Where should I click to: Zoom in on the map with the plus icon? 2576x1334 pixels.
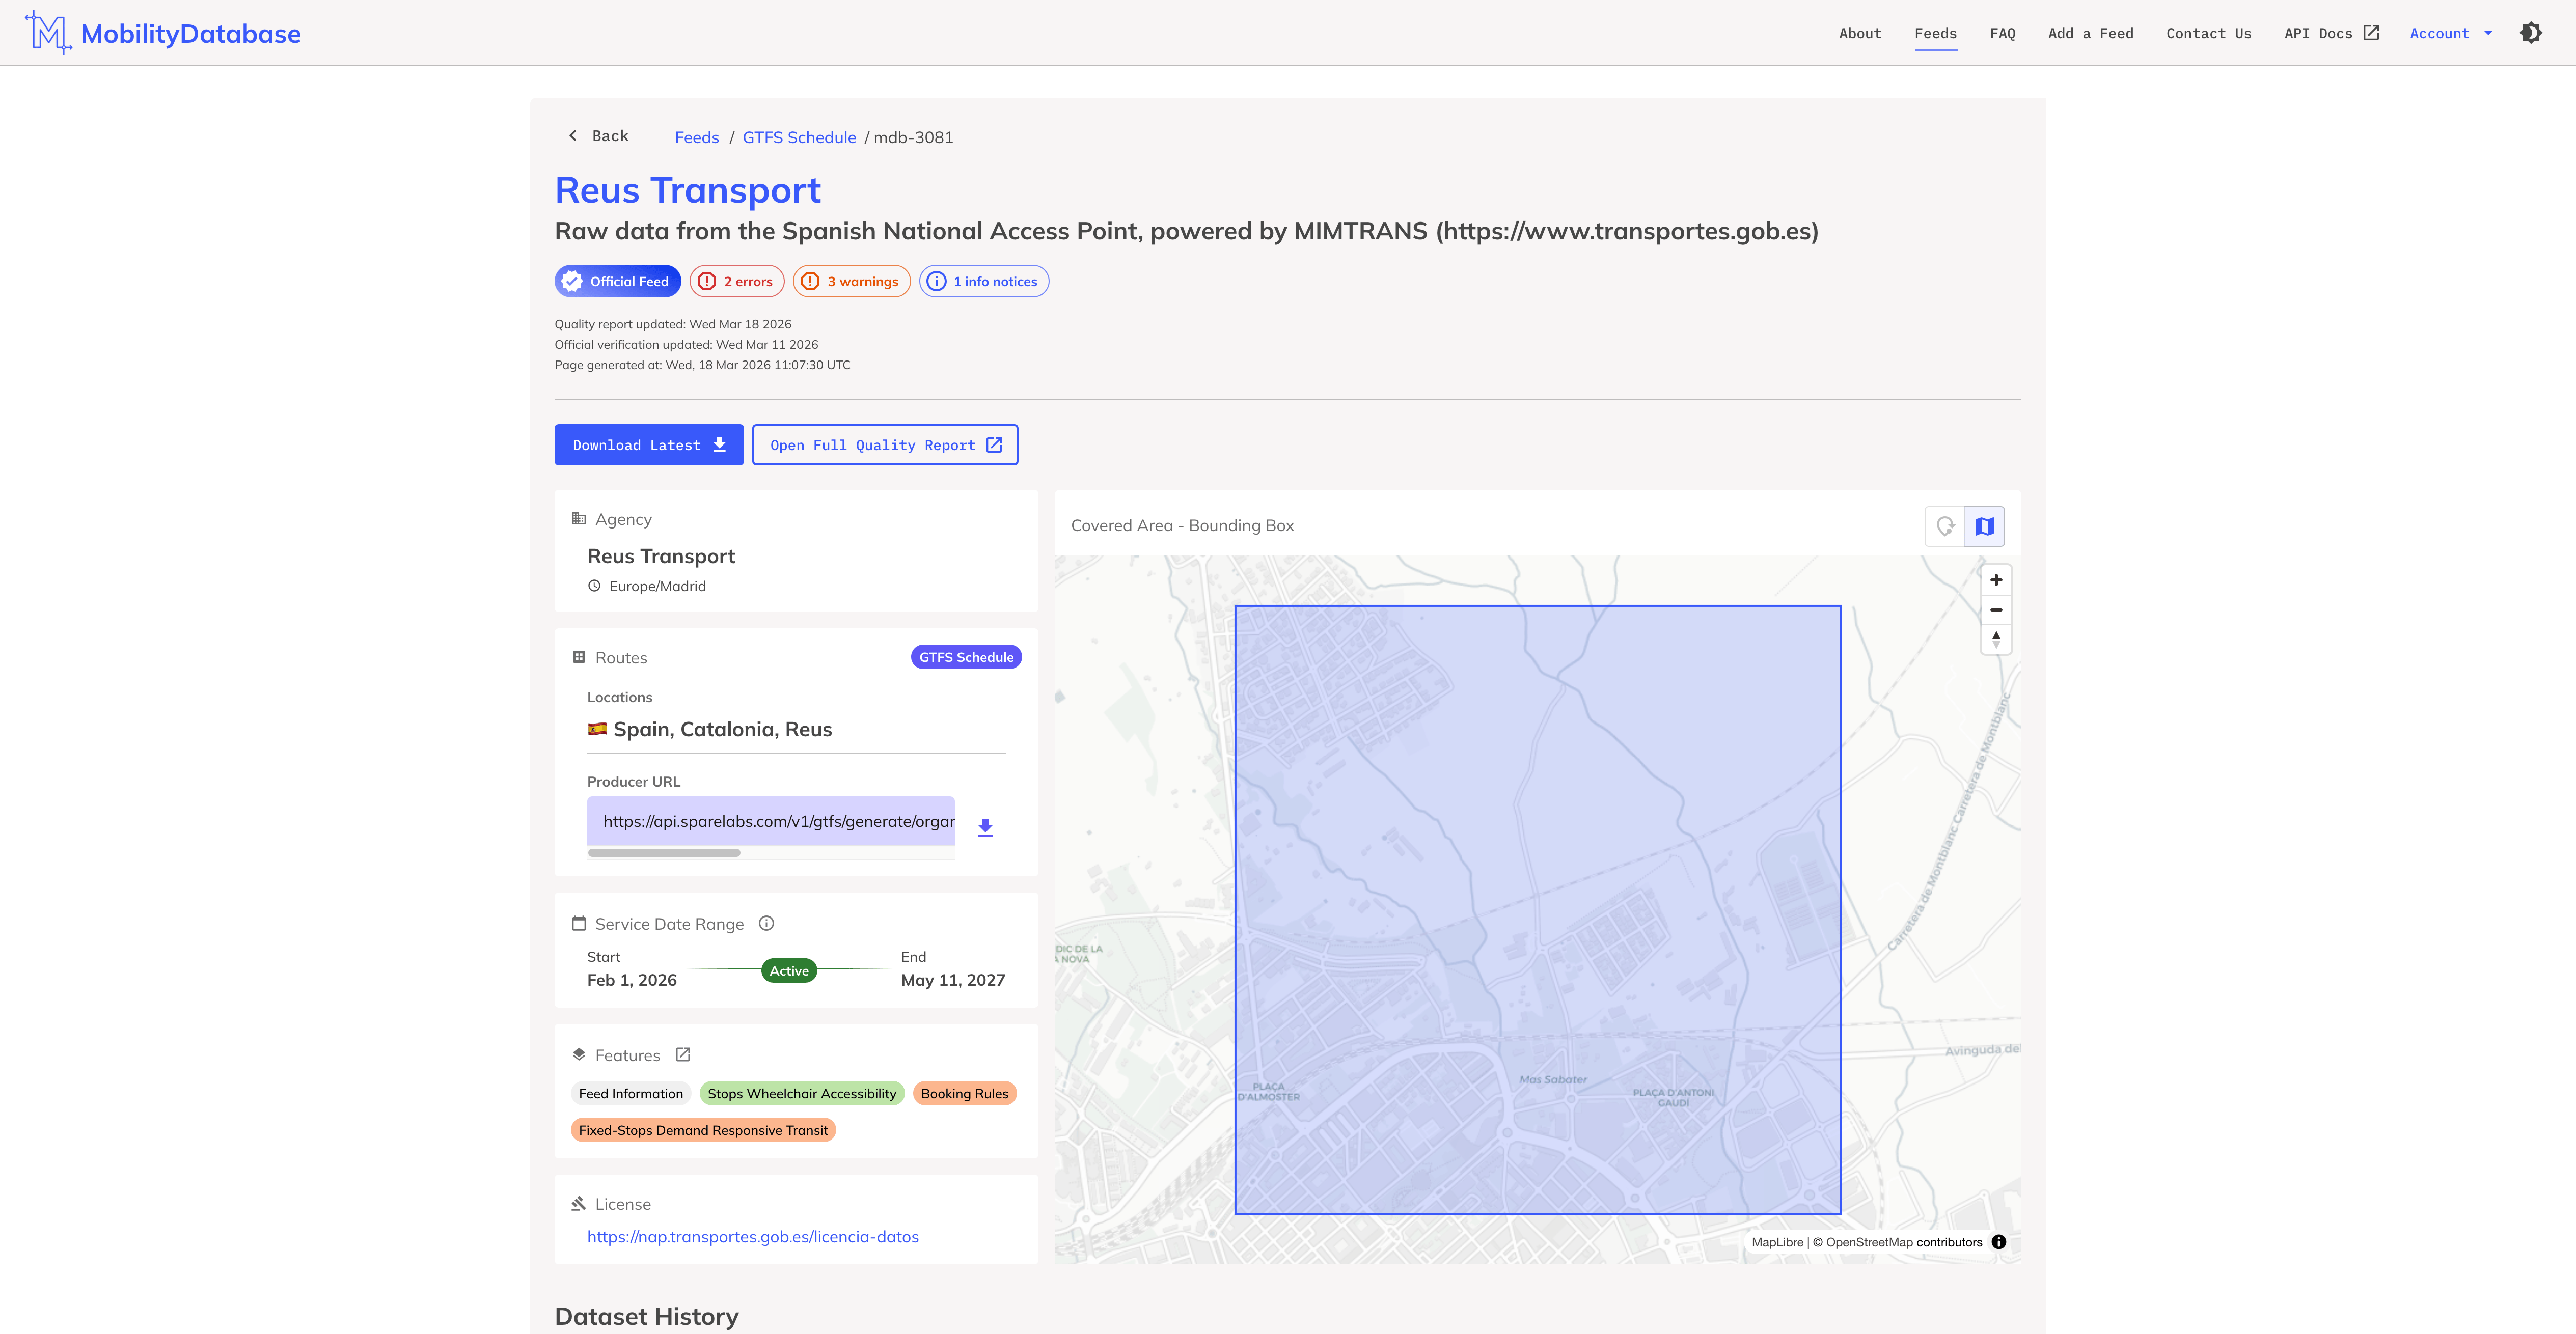click(1996, 580)
